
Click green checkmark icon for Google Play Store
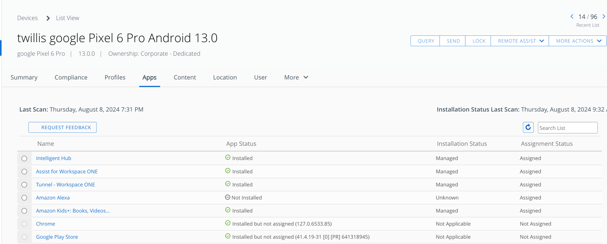pos(228,236)
